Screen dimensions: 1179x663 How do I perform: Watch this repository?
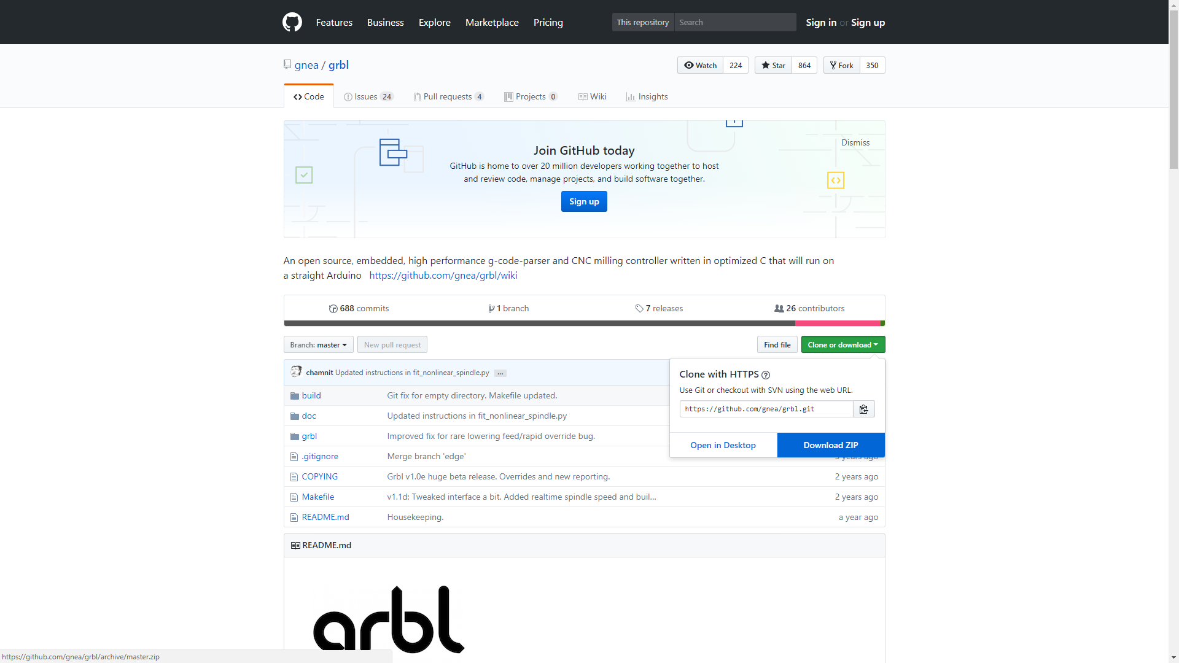(x=701, y=65)
